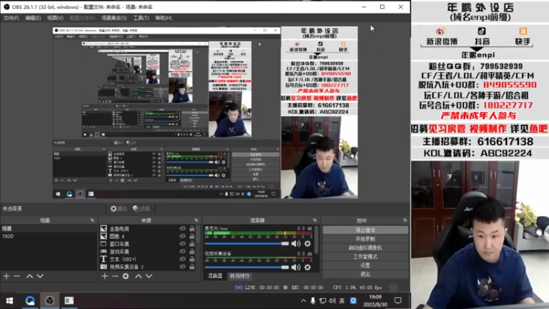
Task: Add a new source with plus icon
Action: coord(105,276)
